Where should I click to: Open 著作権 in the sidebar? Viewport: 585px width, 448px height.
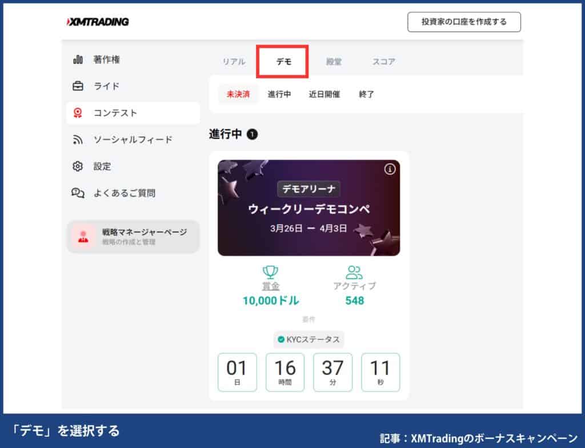coord(107,59)
